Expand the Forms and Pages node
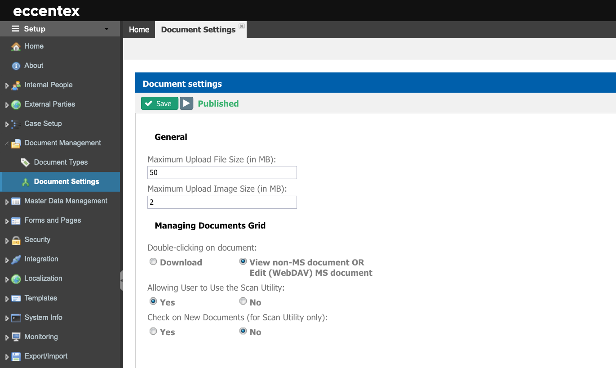The image size is (616, 368). click(7, 221)
